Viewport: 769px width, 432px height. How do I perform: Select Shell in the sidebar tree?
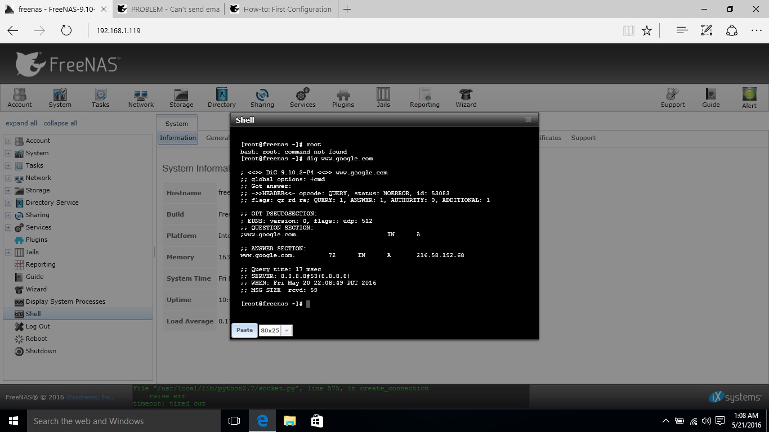click(x=33, y=314)
